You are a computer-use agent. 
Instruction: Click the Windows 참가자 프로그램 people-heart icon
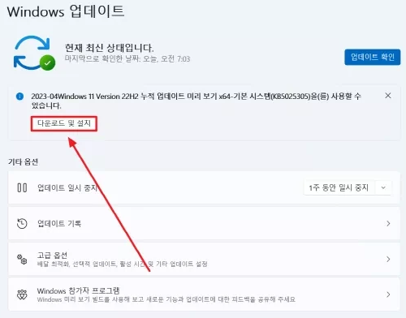(x=22, y=294)
